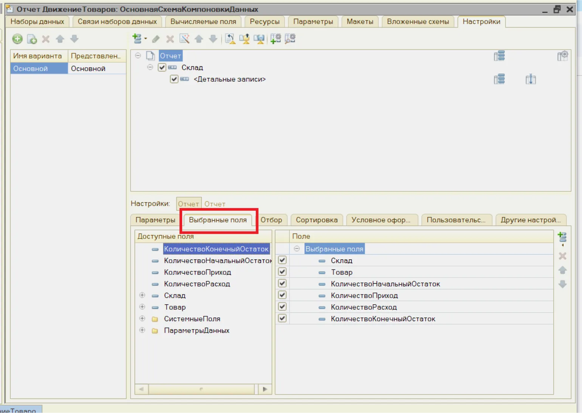582x413 pixels.
Task: Uncheck the КоличествоПриход selected field
Action: (282, 295)
